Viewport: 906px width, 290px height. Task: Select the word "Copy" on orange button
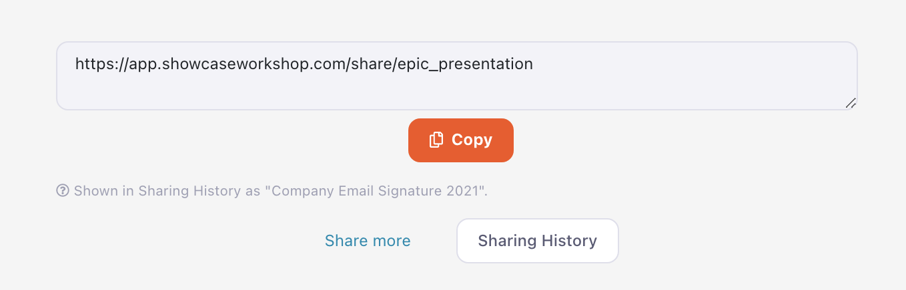pos(472,140)
